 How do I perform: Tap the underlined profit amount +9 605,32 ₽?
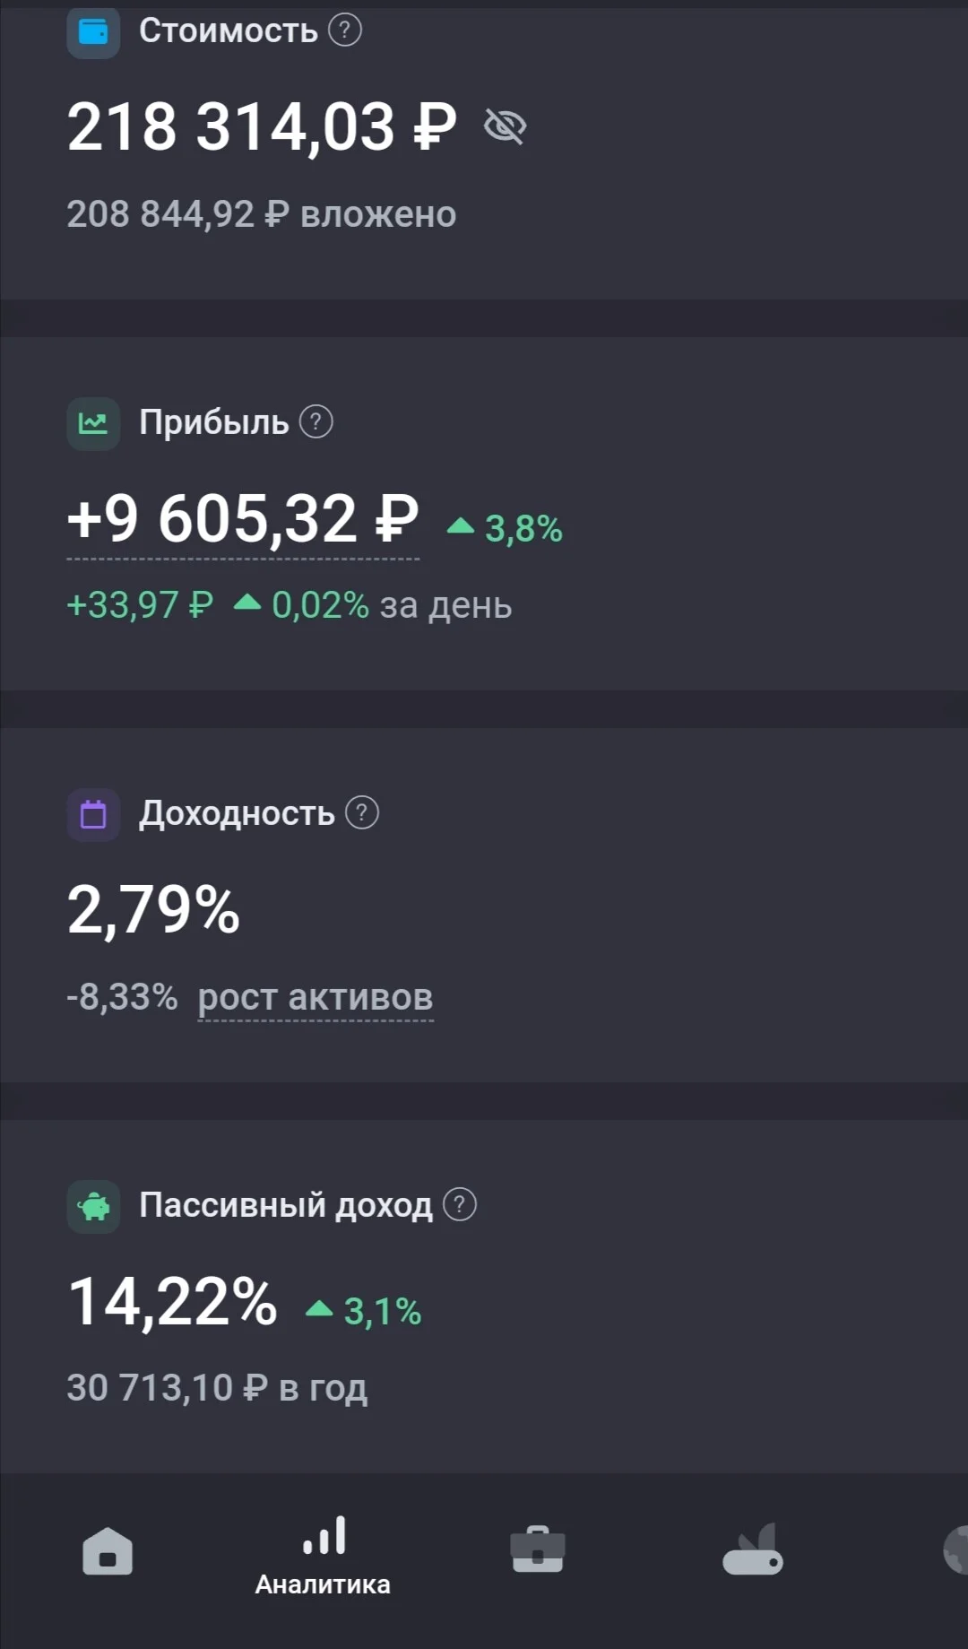243,520
